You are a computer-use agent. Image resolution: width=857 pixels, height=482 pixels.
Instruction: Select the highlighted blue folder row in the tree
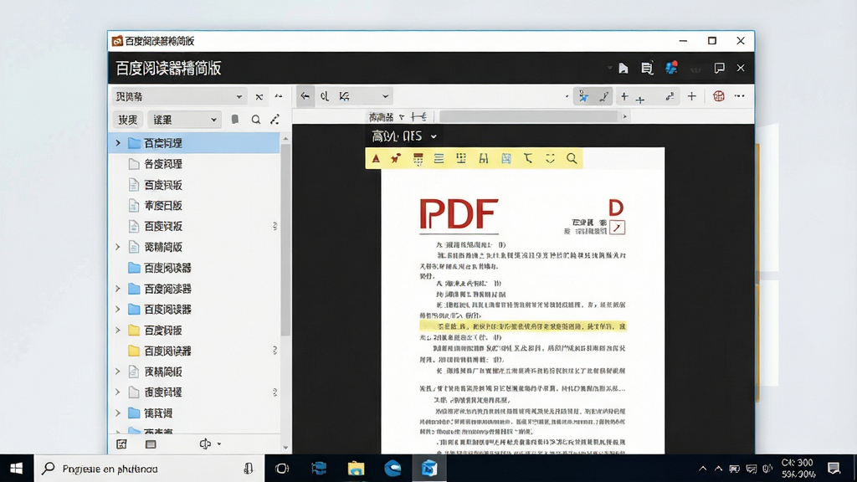click(194, 143)
